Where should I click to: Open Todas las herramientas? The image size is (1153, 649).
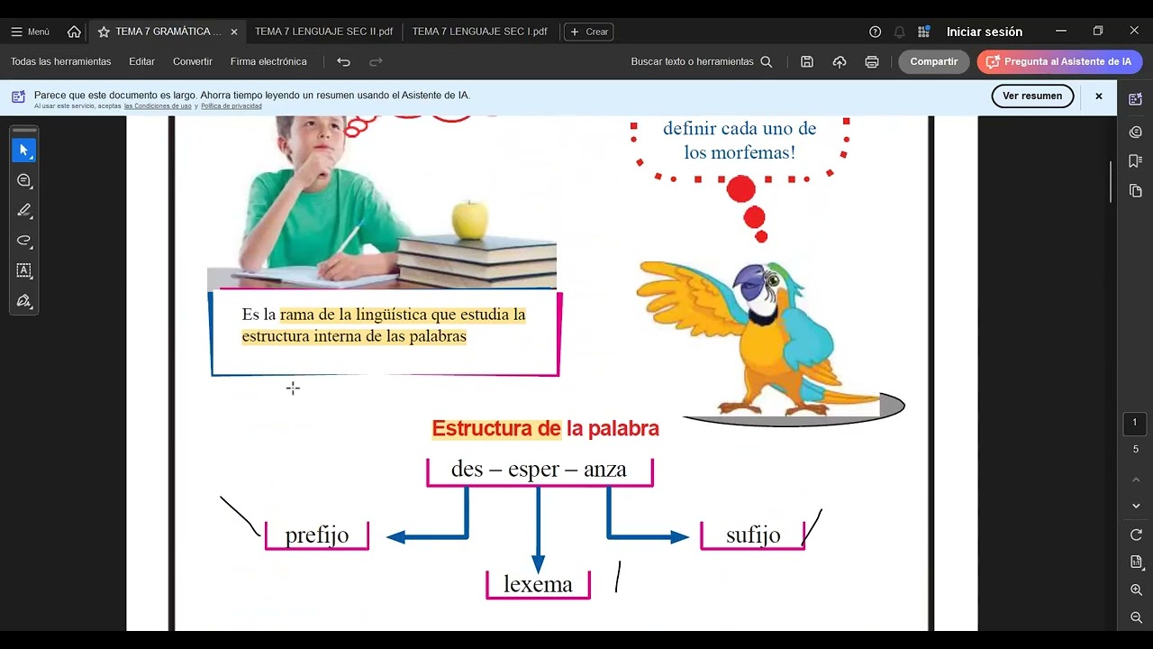60,61
